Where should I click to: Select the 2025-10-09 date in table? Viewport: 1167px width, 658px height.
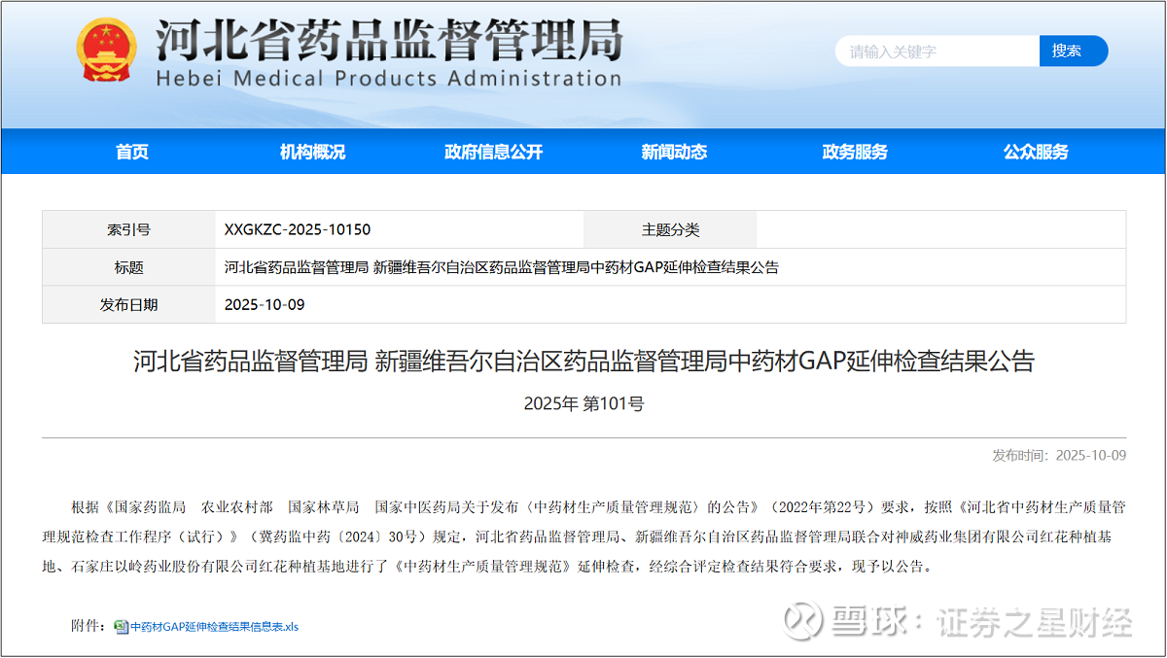coord(265,304)
